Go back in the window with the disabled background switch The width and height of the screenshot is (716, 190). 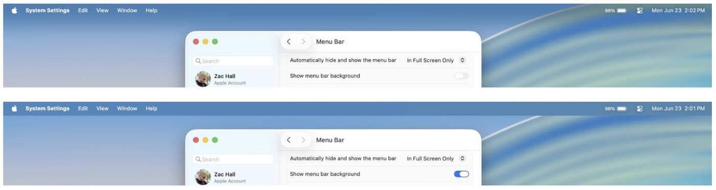[x=289, y=42]
